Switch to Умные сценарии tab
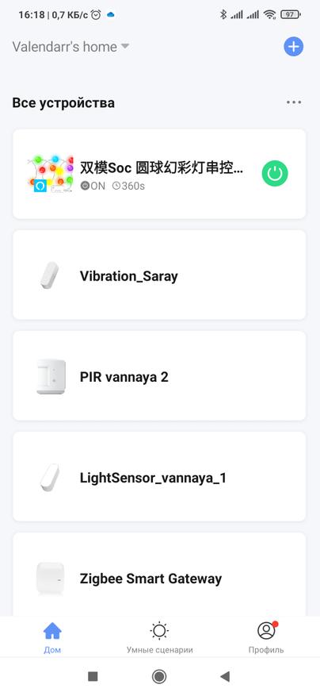 click(x=159, y=637)
